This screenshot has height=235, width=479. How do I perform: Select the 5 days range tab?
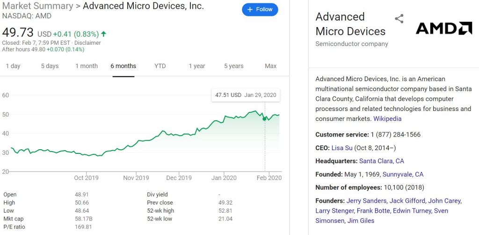pos(50,66)
